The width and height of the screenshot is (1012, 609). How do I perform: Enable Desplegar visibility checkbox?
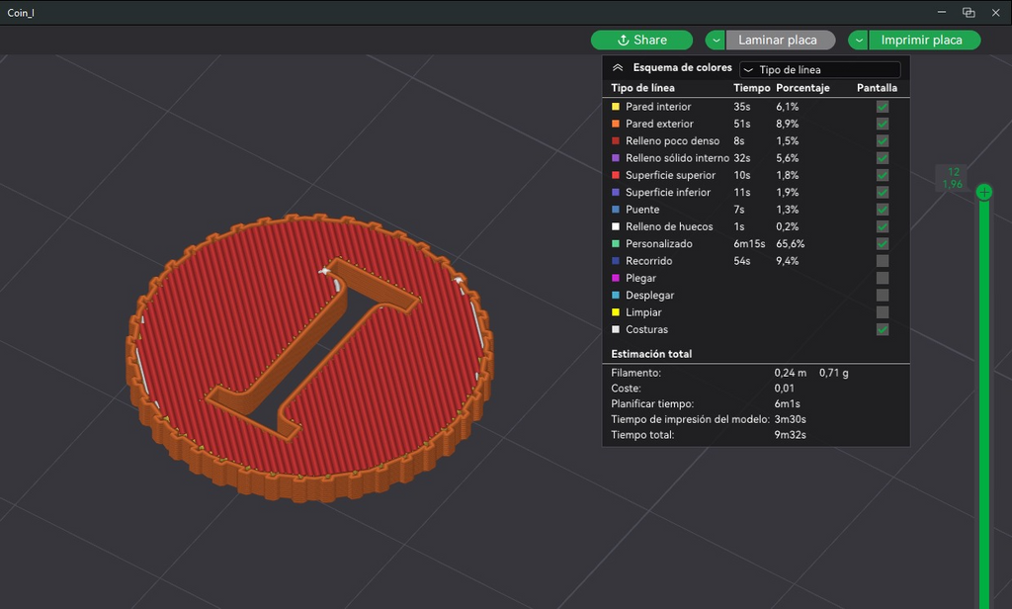tap(883, 296)
